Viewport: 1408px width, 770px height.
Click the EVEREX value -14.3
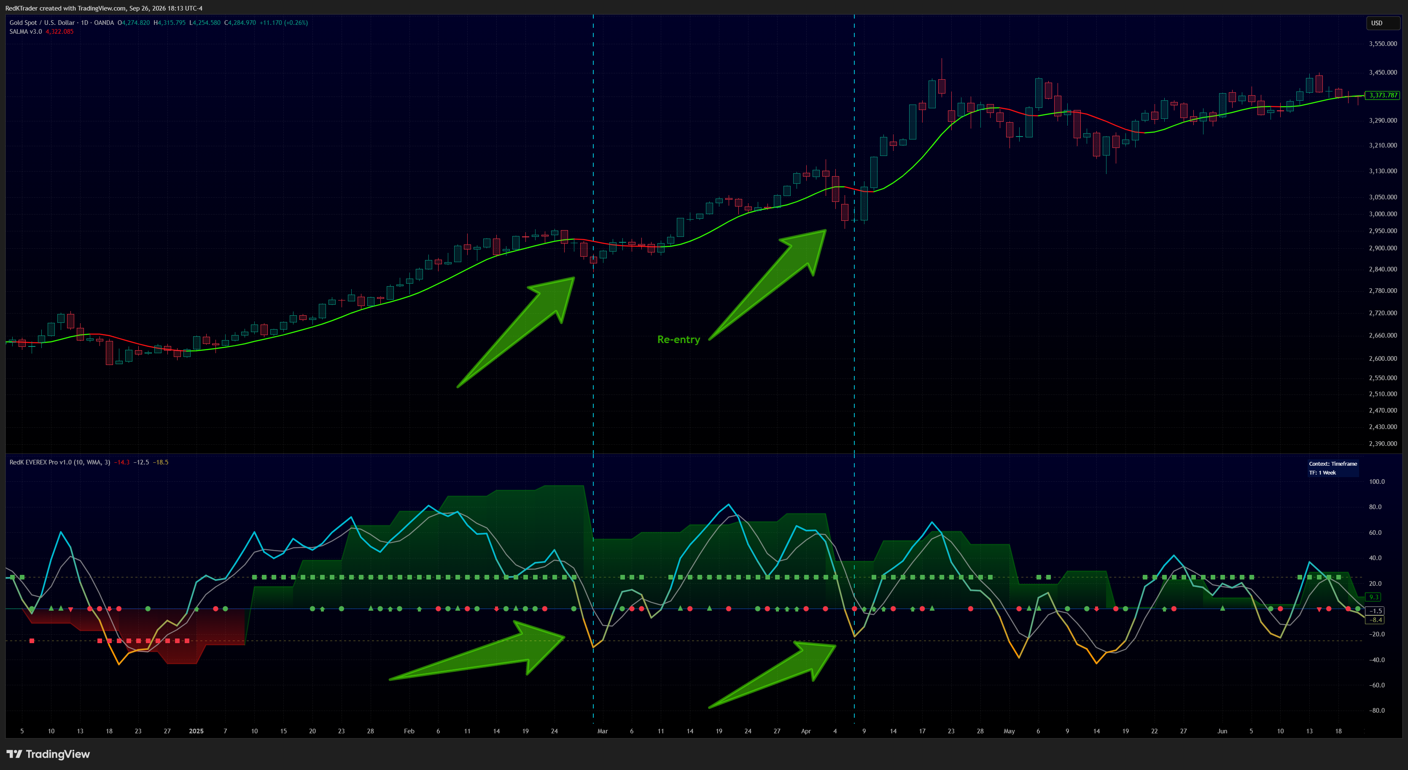[122, 462]
